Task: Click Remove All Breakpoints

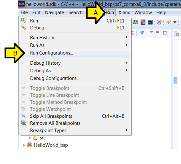Action: pos(55,123)
